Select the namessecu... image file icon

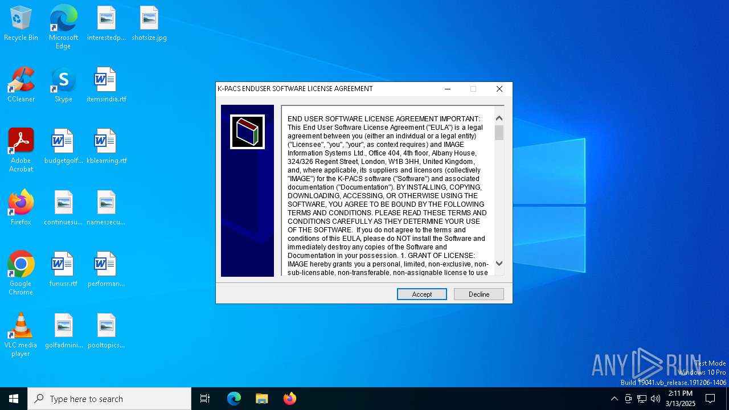click(x=107, y=208)
